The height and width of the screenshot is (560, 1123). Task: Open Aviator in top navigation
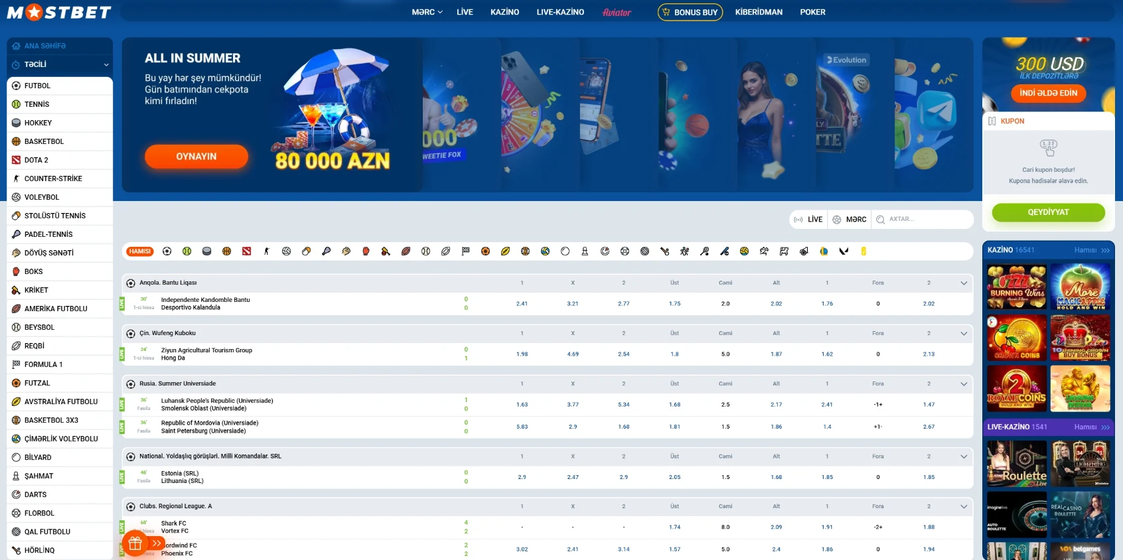click(617, 12)
